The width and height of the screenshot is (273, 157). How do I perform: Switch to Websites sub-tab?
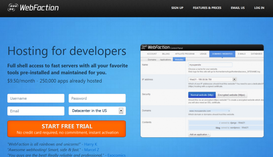click(179, 60)
